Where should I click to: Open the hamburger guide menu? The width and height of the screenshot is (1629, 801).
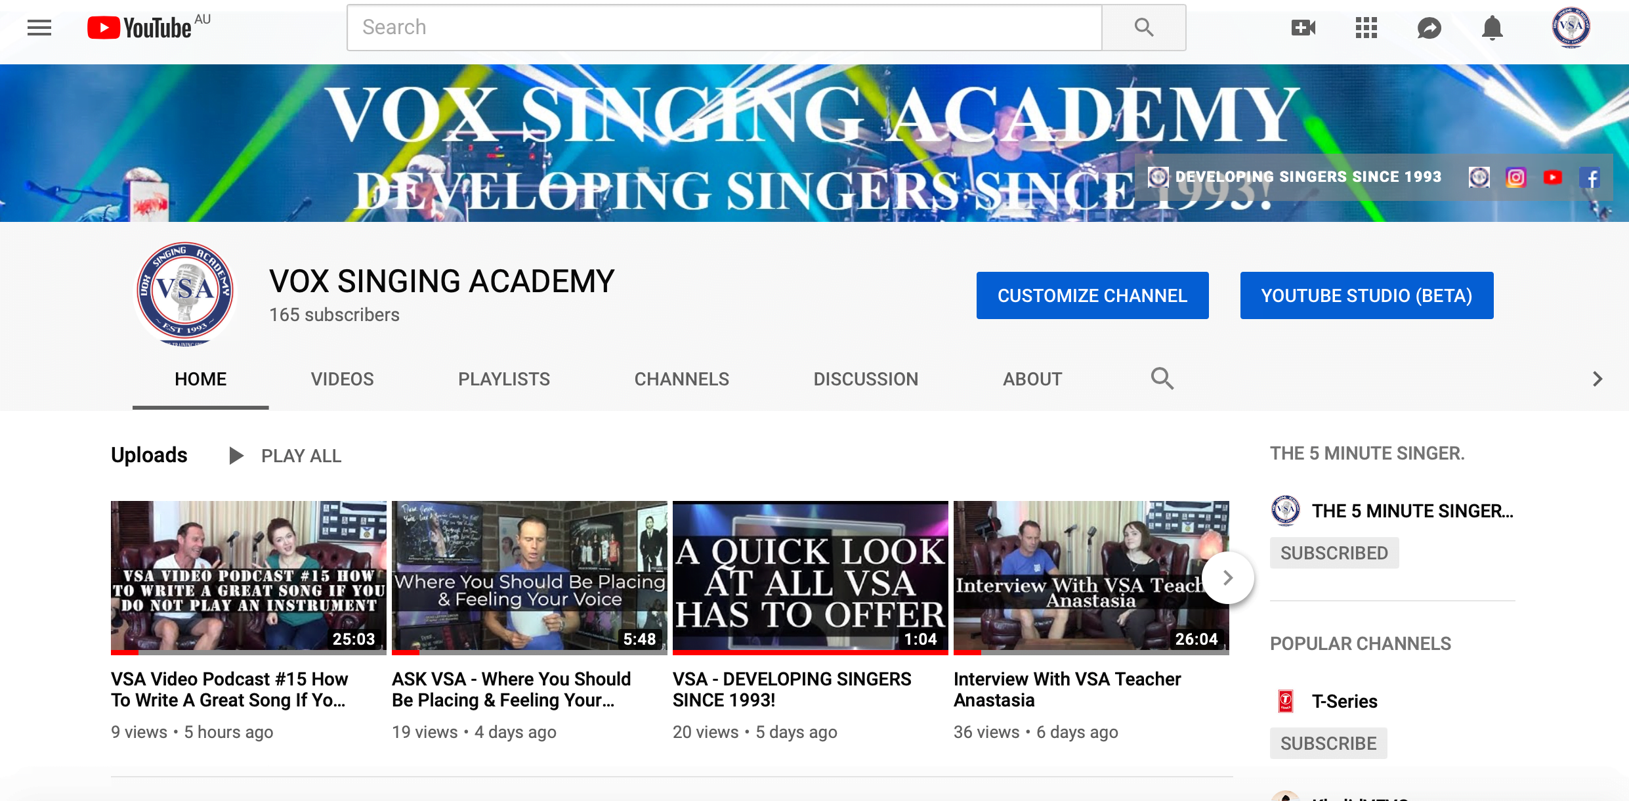(x=39, y=28)
